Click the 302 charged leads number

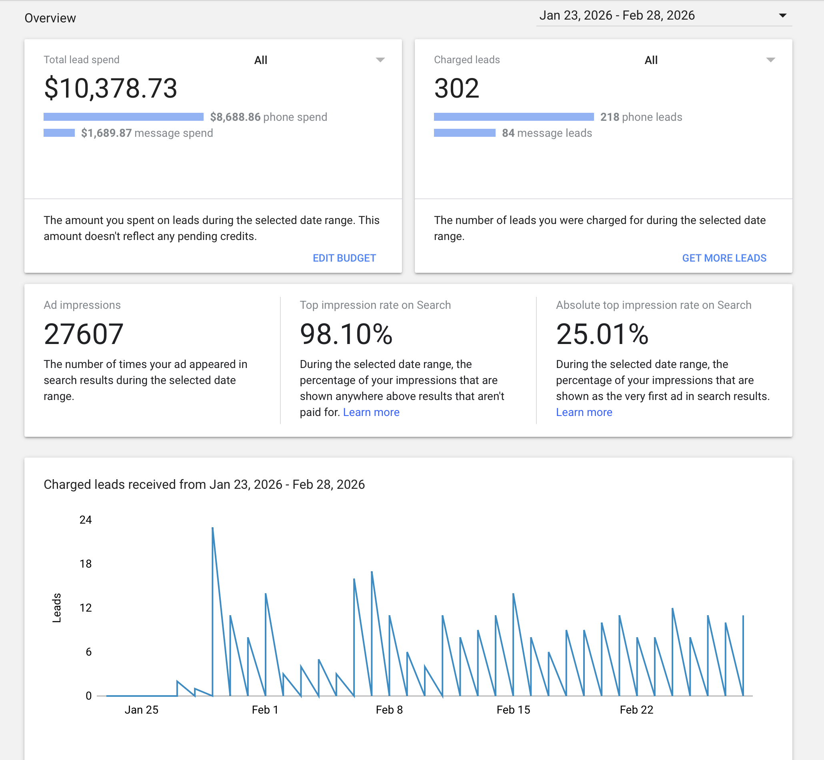click(456, 88)
